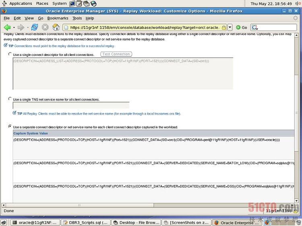Viewport: 302px width, 226px height.
Task: Click the show desktop icon in taskbar
Action: point(4,222)
